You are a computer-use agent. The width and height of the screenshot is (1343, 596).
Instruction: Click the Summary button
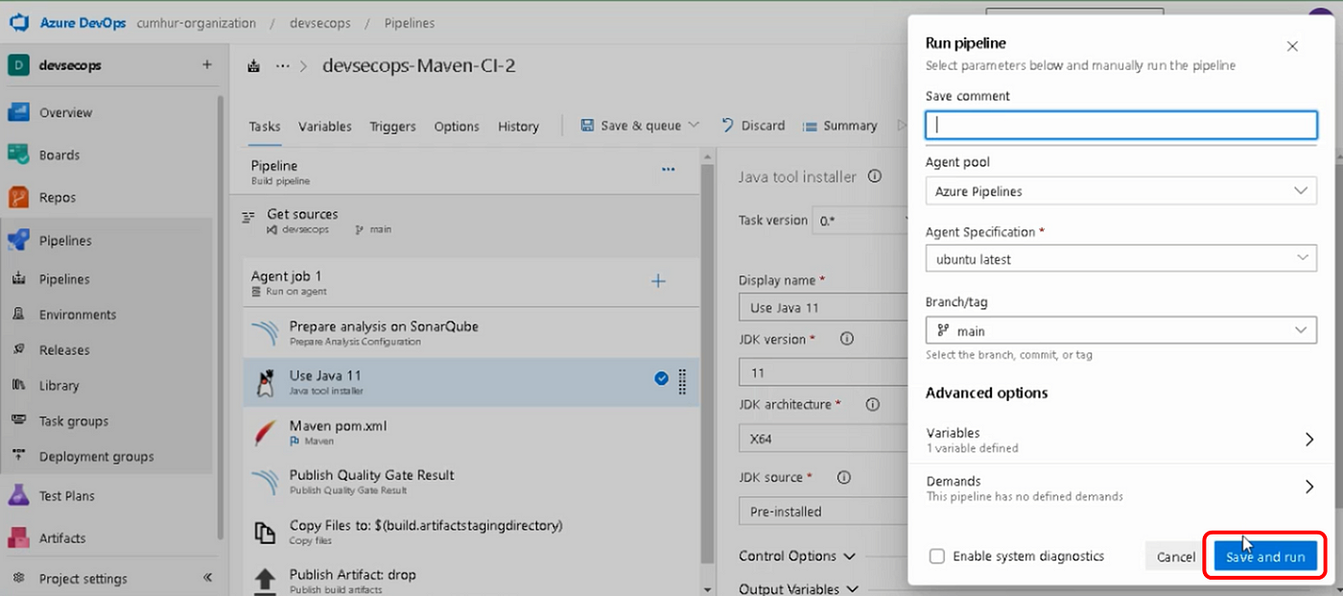838,126
